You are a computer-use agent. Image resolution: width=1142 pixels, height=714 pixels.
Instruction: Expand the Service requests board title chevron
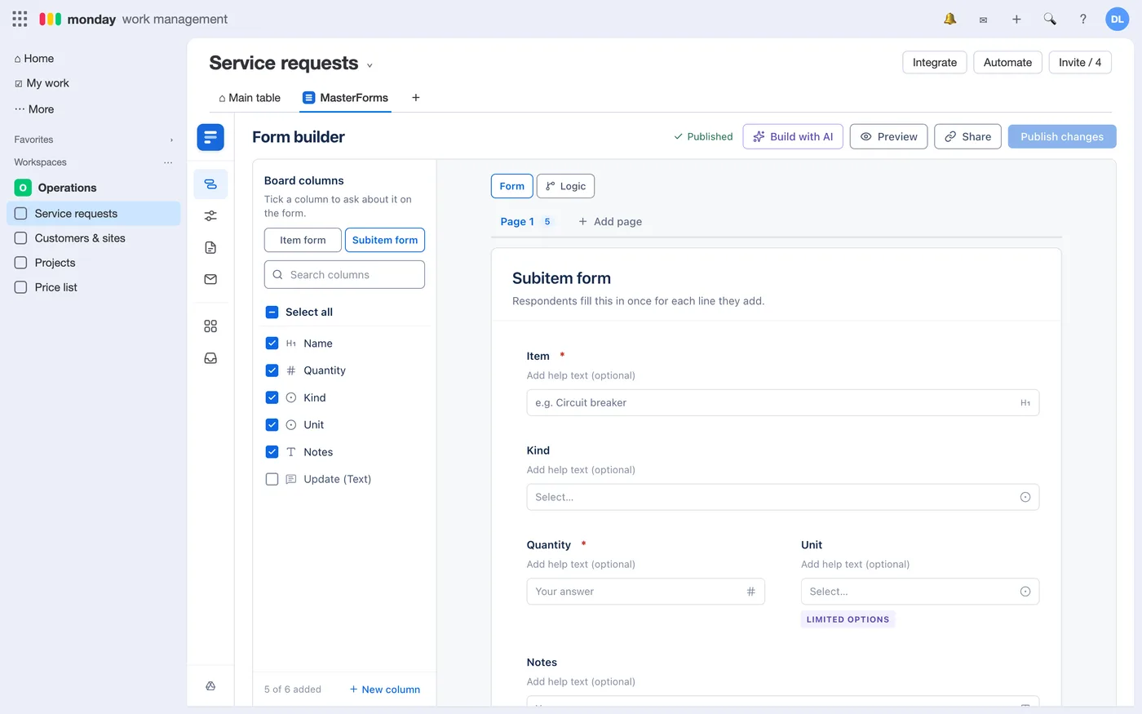coord(370,65)
